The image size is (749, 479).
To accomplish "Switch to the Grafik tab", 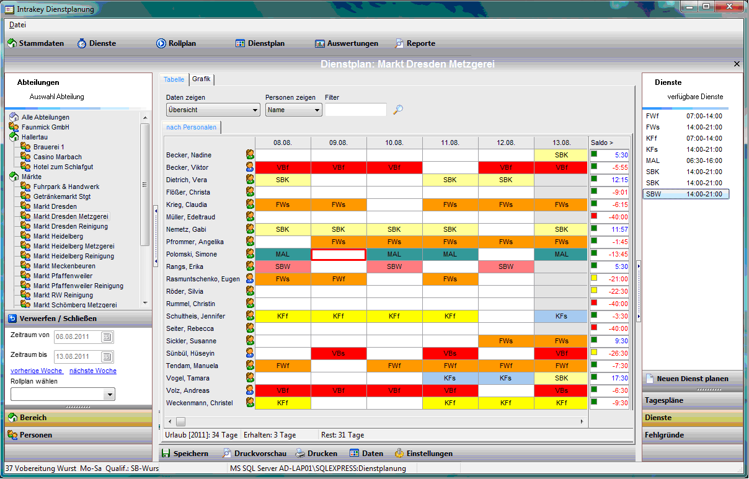I will (x=202, y=79).
